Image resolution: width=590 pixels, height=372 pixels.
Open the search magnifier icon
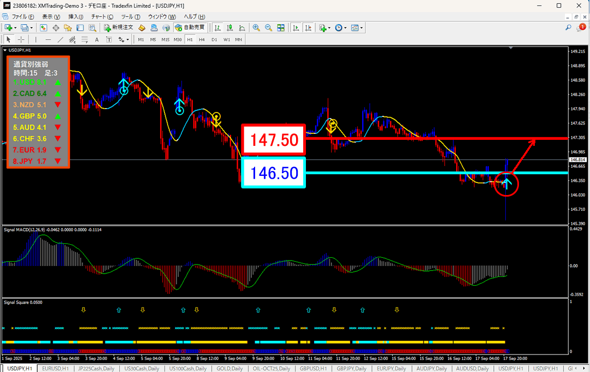(568, 27)
